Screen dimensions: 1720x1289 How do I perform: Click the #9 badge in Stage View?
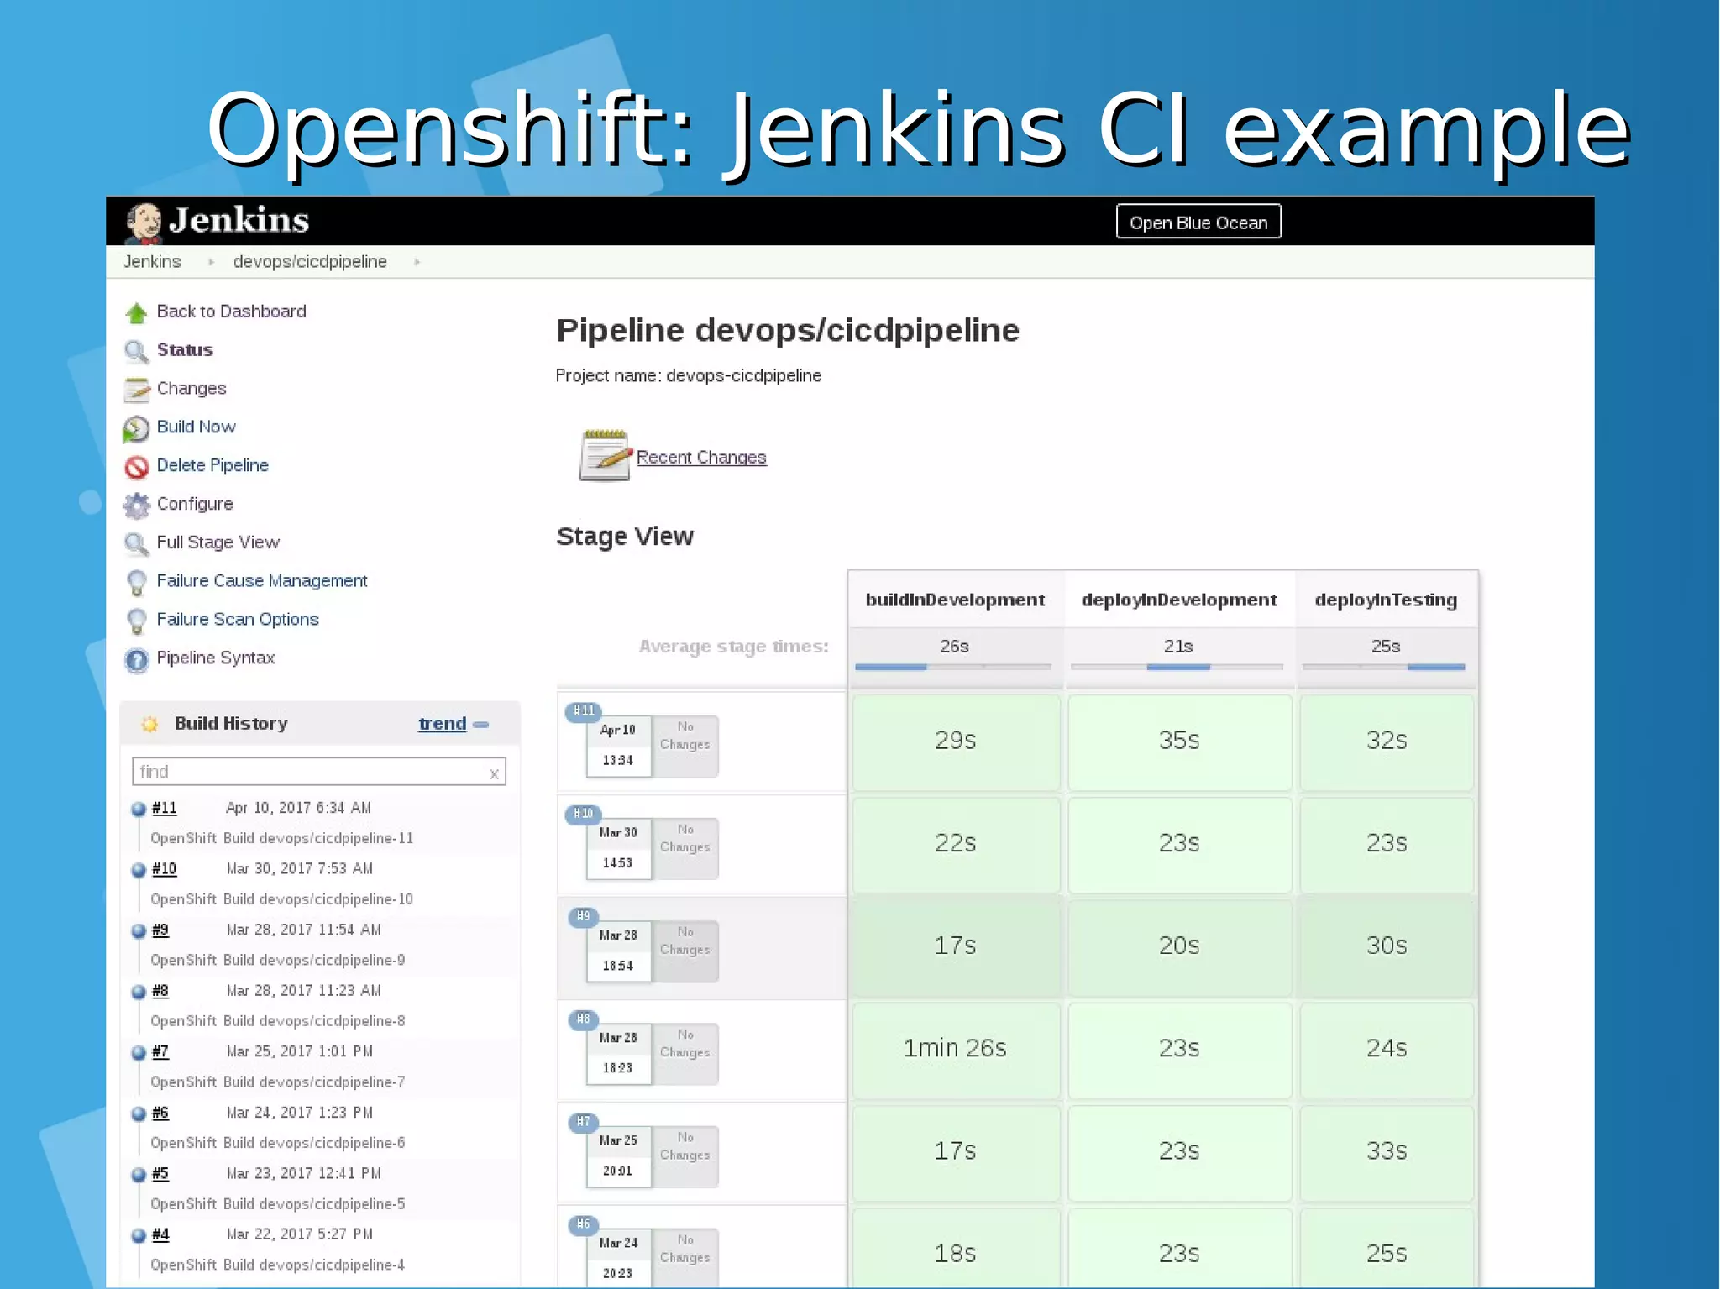pyautogui.click(x=583, y=916)
